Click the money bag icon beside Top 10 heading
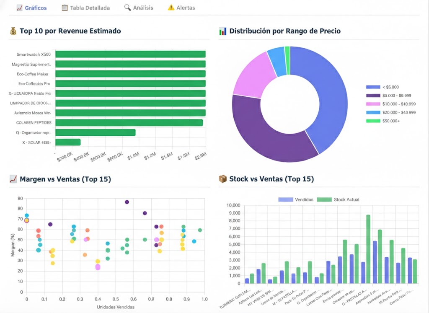The width and height of the screenshot is (429, 313). click(13, 31)
